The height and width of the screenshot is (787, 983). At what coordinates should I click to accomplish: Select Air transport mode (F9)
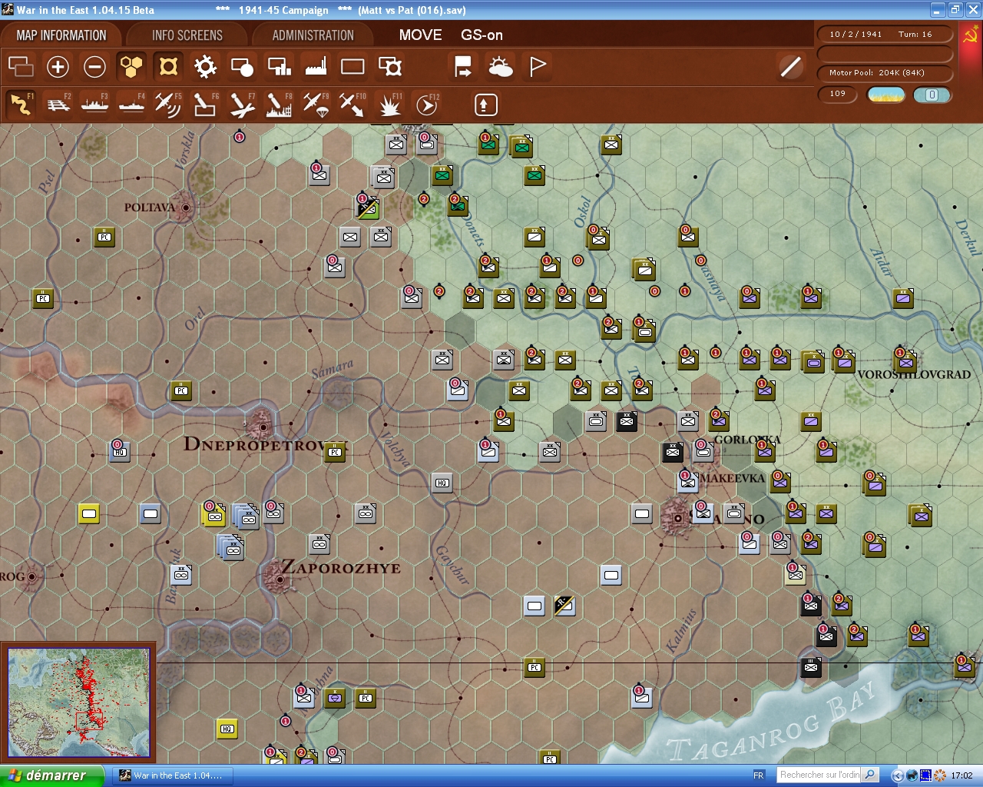[x=316, y=105]
